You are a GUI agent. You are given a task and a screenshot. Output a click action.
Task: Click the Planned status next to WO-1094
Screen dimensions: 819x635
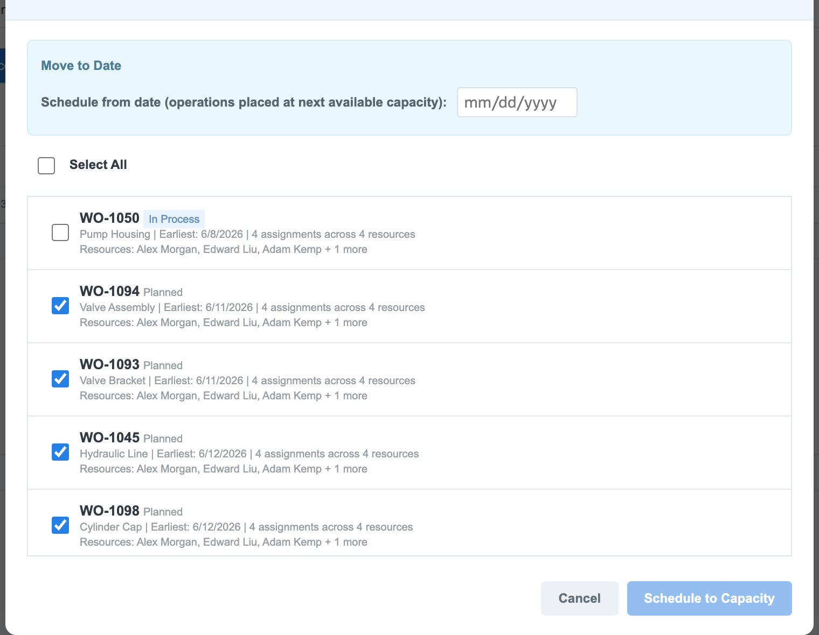(x=163, y=292)
